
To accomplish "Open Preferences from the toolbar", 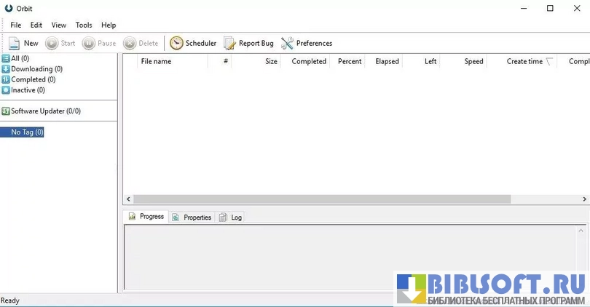I will click(288, 44).
